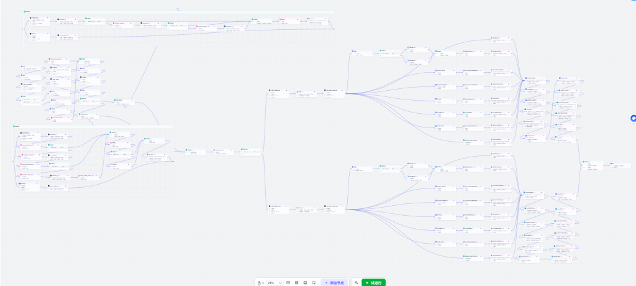This screenshot has width=636, height=286.
Task: Open the blue floating assistant icon
Action: [632, 119]
